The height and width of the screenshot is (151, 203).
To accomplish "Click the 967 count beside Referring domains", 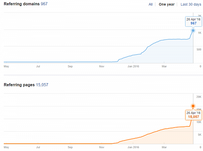I will point(44,4).
